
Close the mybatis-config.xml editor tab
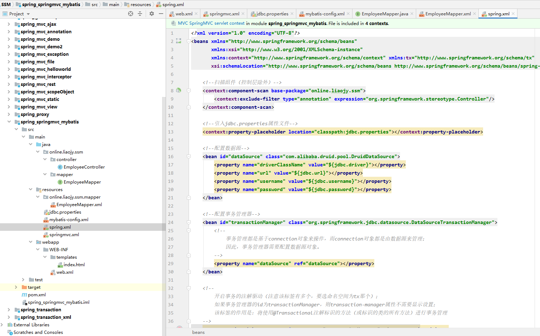click(348, 14)
